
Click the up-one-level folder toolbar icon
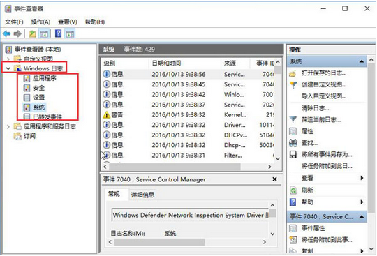click(32, 34)
